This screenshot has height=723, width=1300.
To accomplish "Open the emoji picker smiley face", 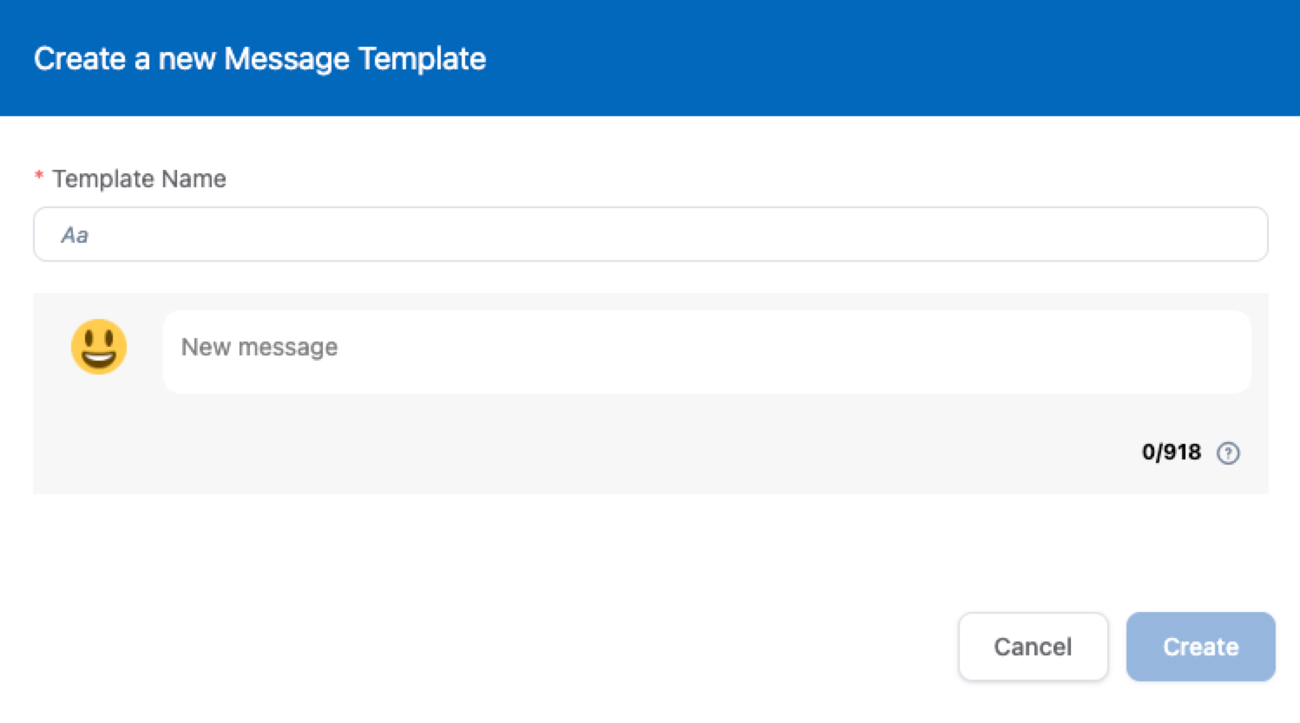I will pos(99,347).
